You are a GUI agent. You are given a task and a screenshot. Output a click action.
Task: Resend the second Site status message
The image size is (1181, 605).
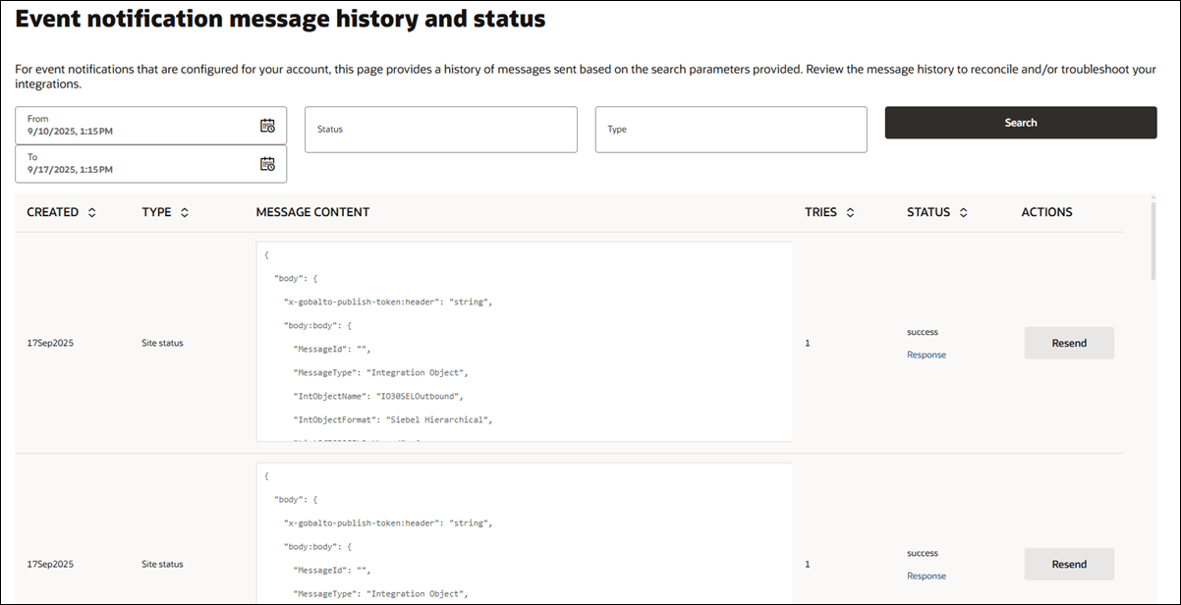point(1069,563)
